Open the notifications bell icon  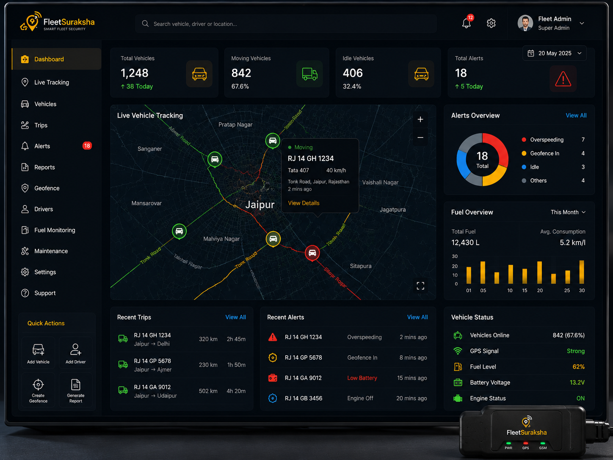[x=467, y=23]
